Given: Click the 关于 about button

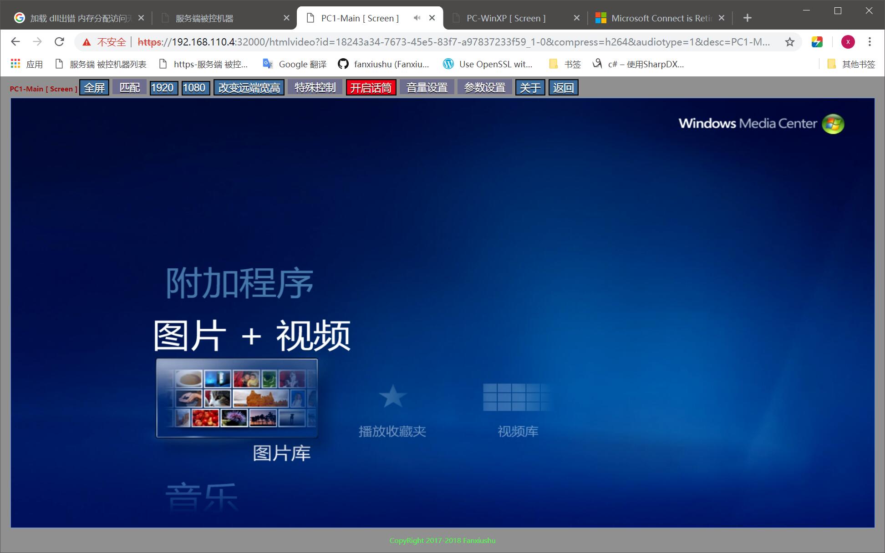Looking at the screenshot, I should 529,87.
